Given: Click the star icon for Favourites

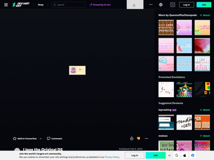Looking at the screenshot, I should coord(15,139).
